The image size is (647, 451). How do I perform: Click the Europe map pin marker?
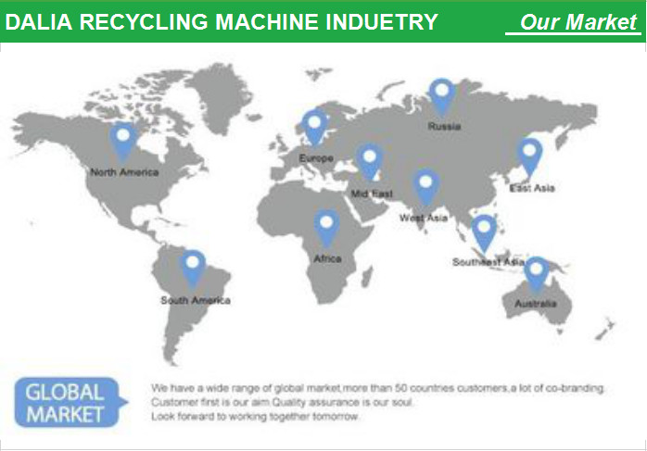pyautogui.click(x=315, y=126)
